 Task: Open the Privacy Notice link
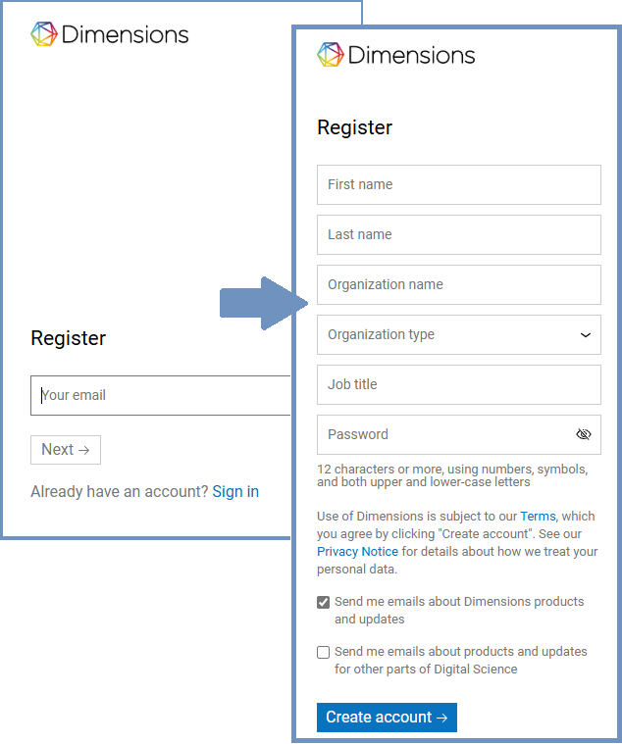[357, 552]
